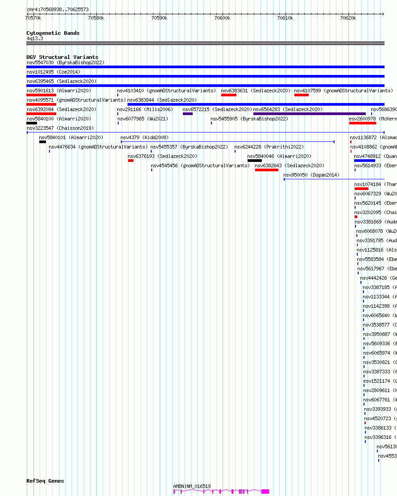Click the nsv4476634 gnomAD variant label

(98, 147)
